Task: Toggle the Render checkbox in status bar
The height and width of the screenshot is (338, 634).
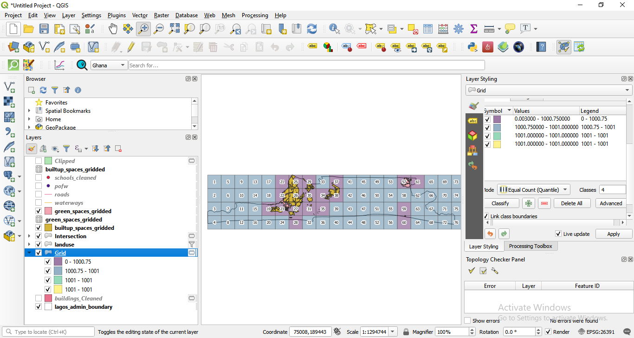Action: point(549,332)
